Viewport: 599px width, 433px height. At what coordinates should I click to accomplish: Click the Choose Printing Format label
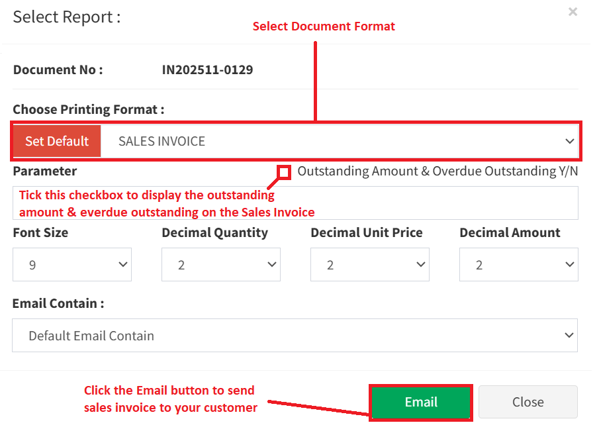pos(89,109)
